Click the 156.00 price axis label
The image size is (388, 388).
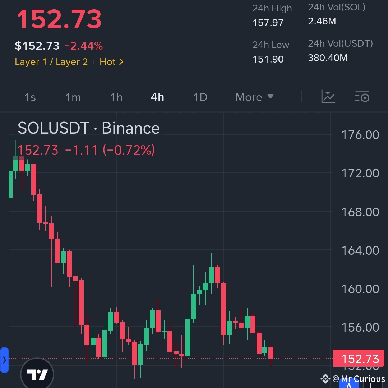click(x=360, y=328)
